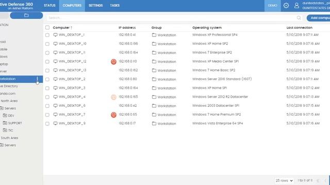
Task: Check the box for WIN_DESKTOP_7
Action: [x=47, y=115]
